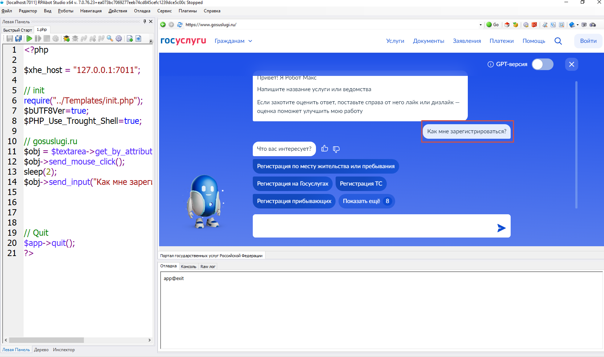This screenshot has height=357, width=604.
Task: Open the URL address history dropdown
Action: click(x=481, y=25)
